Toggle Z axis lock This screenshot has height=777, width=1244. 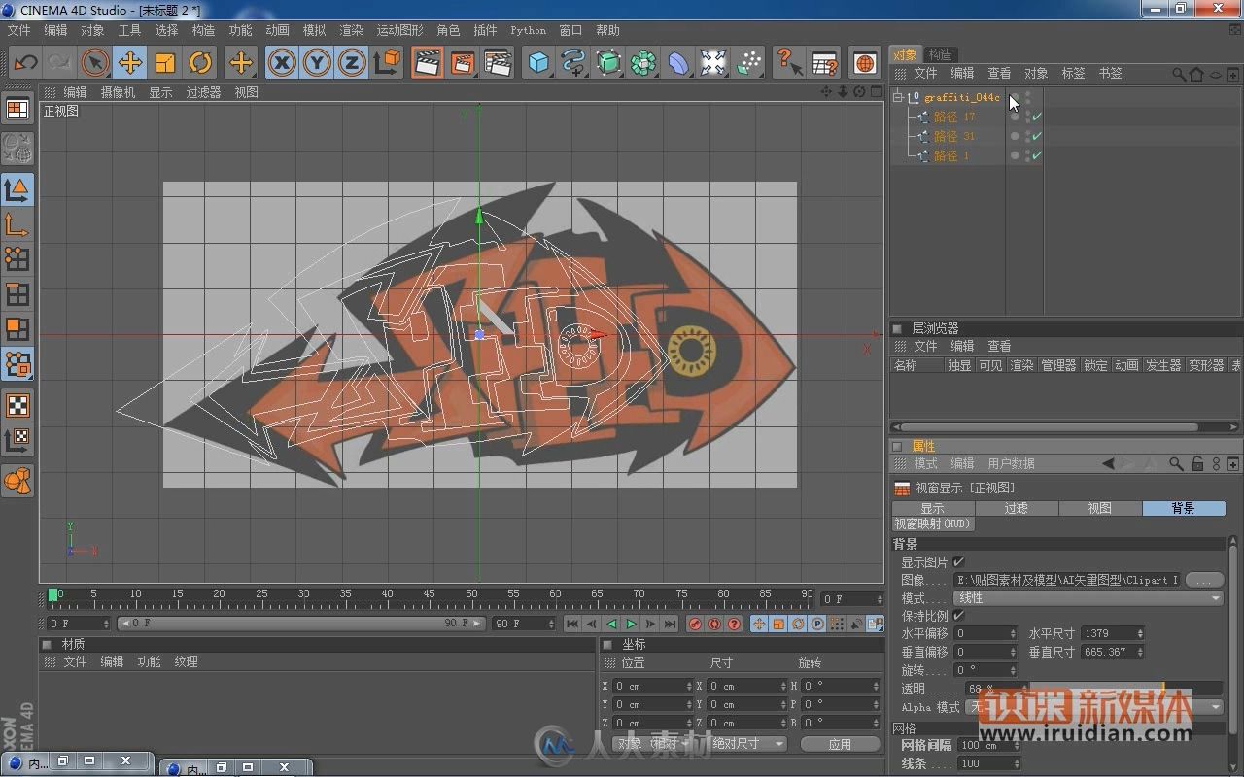pos(352,63)
